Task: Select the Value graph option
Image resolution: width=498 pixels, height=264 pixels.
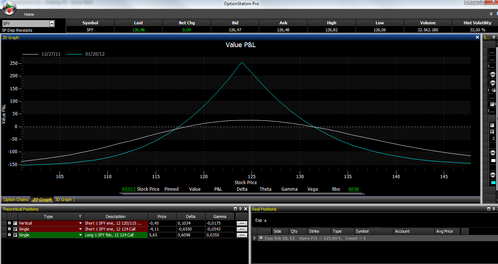Action: [x=195, y=189]
